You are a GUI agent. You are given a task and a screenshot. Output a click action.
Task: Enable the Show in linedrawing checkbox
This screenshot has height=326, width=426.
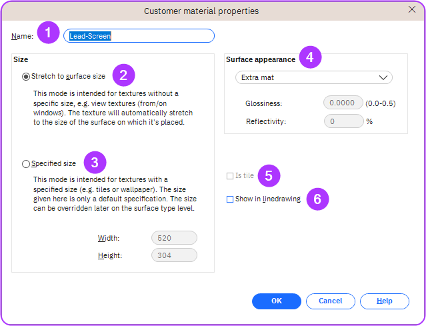230,199
